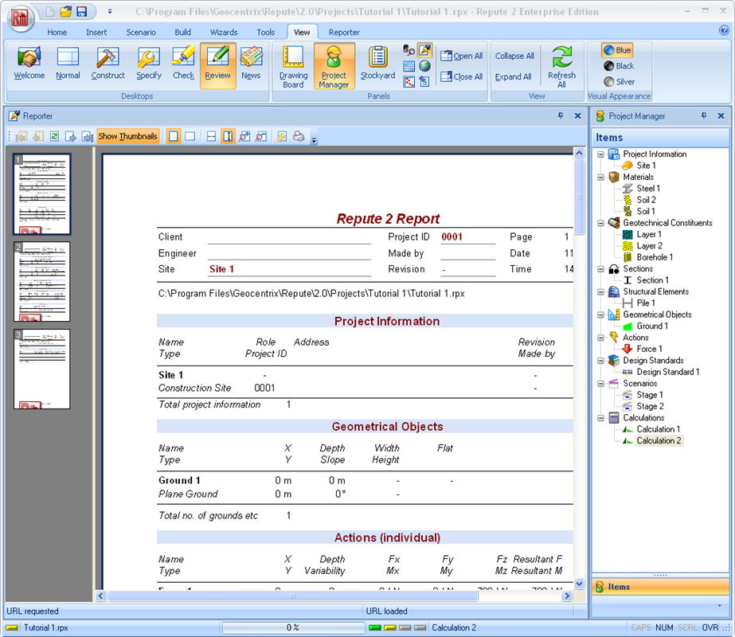
Task: Collapse the Calculations tree node
Action: (x=600, y=418)
